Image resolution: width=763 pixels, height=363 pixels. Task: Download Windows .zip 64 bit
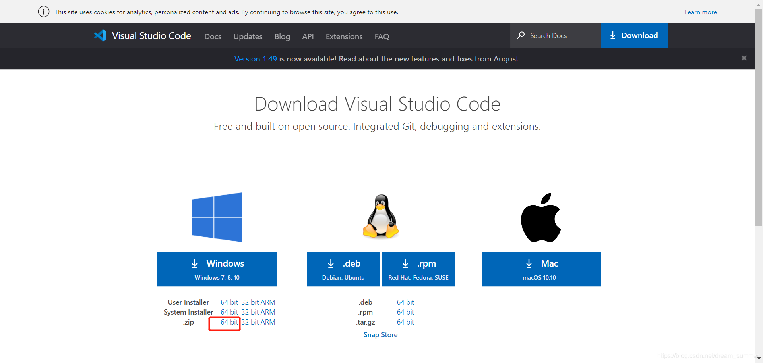coord(229,322)
